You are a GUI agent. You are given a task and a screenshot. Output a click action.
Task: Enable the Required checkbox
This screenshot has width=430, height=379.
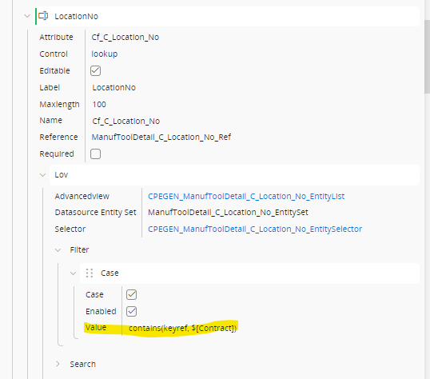[x=95, y=154]
